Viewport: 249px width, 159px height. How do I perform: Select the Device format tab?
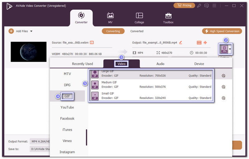[x=199, y=64]
